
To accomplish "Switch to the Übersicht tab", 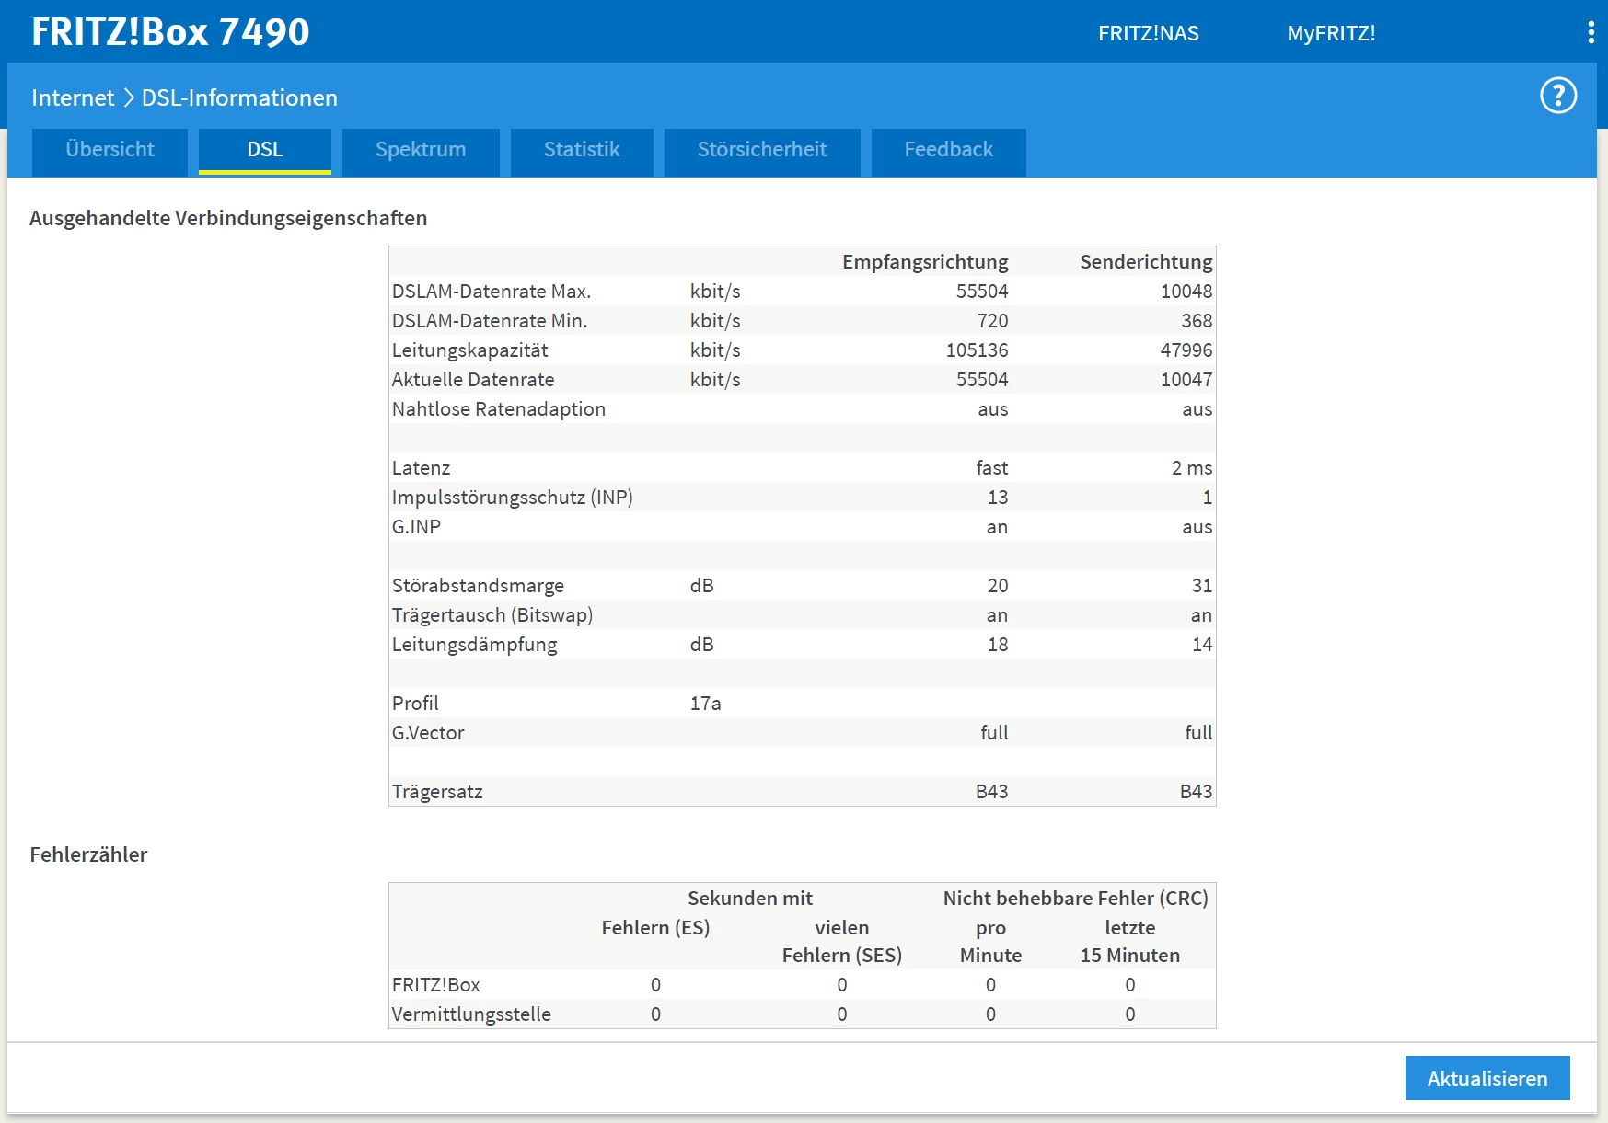I will tap(110, 150).
